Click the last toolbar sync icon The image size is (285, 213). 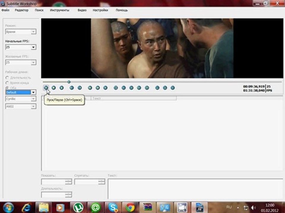click(x=173, y=88)
